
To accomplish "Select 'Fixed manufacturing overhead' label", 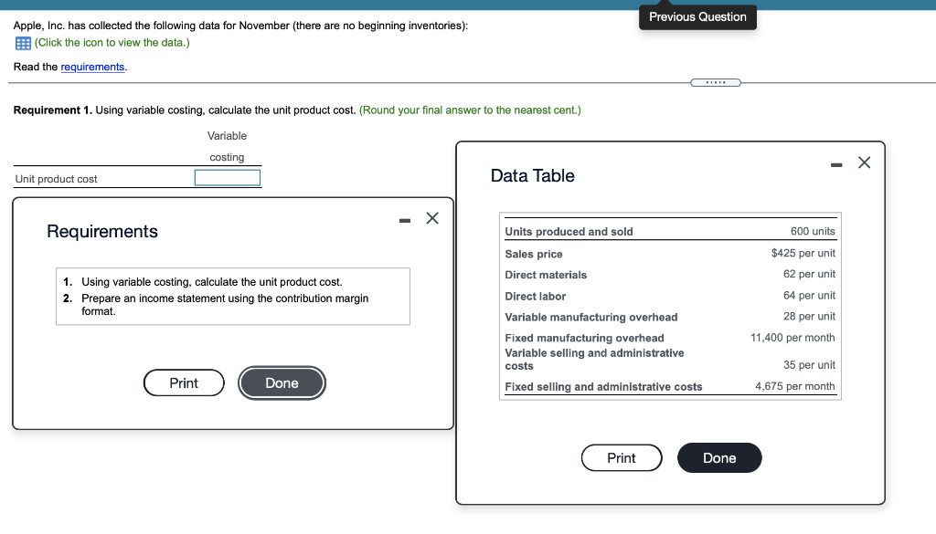I will tap(584, 338).
